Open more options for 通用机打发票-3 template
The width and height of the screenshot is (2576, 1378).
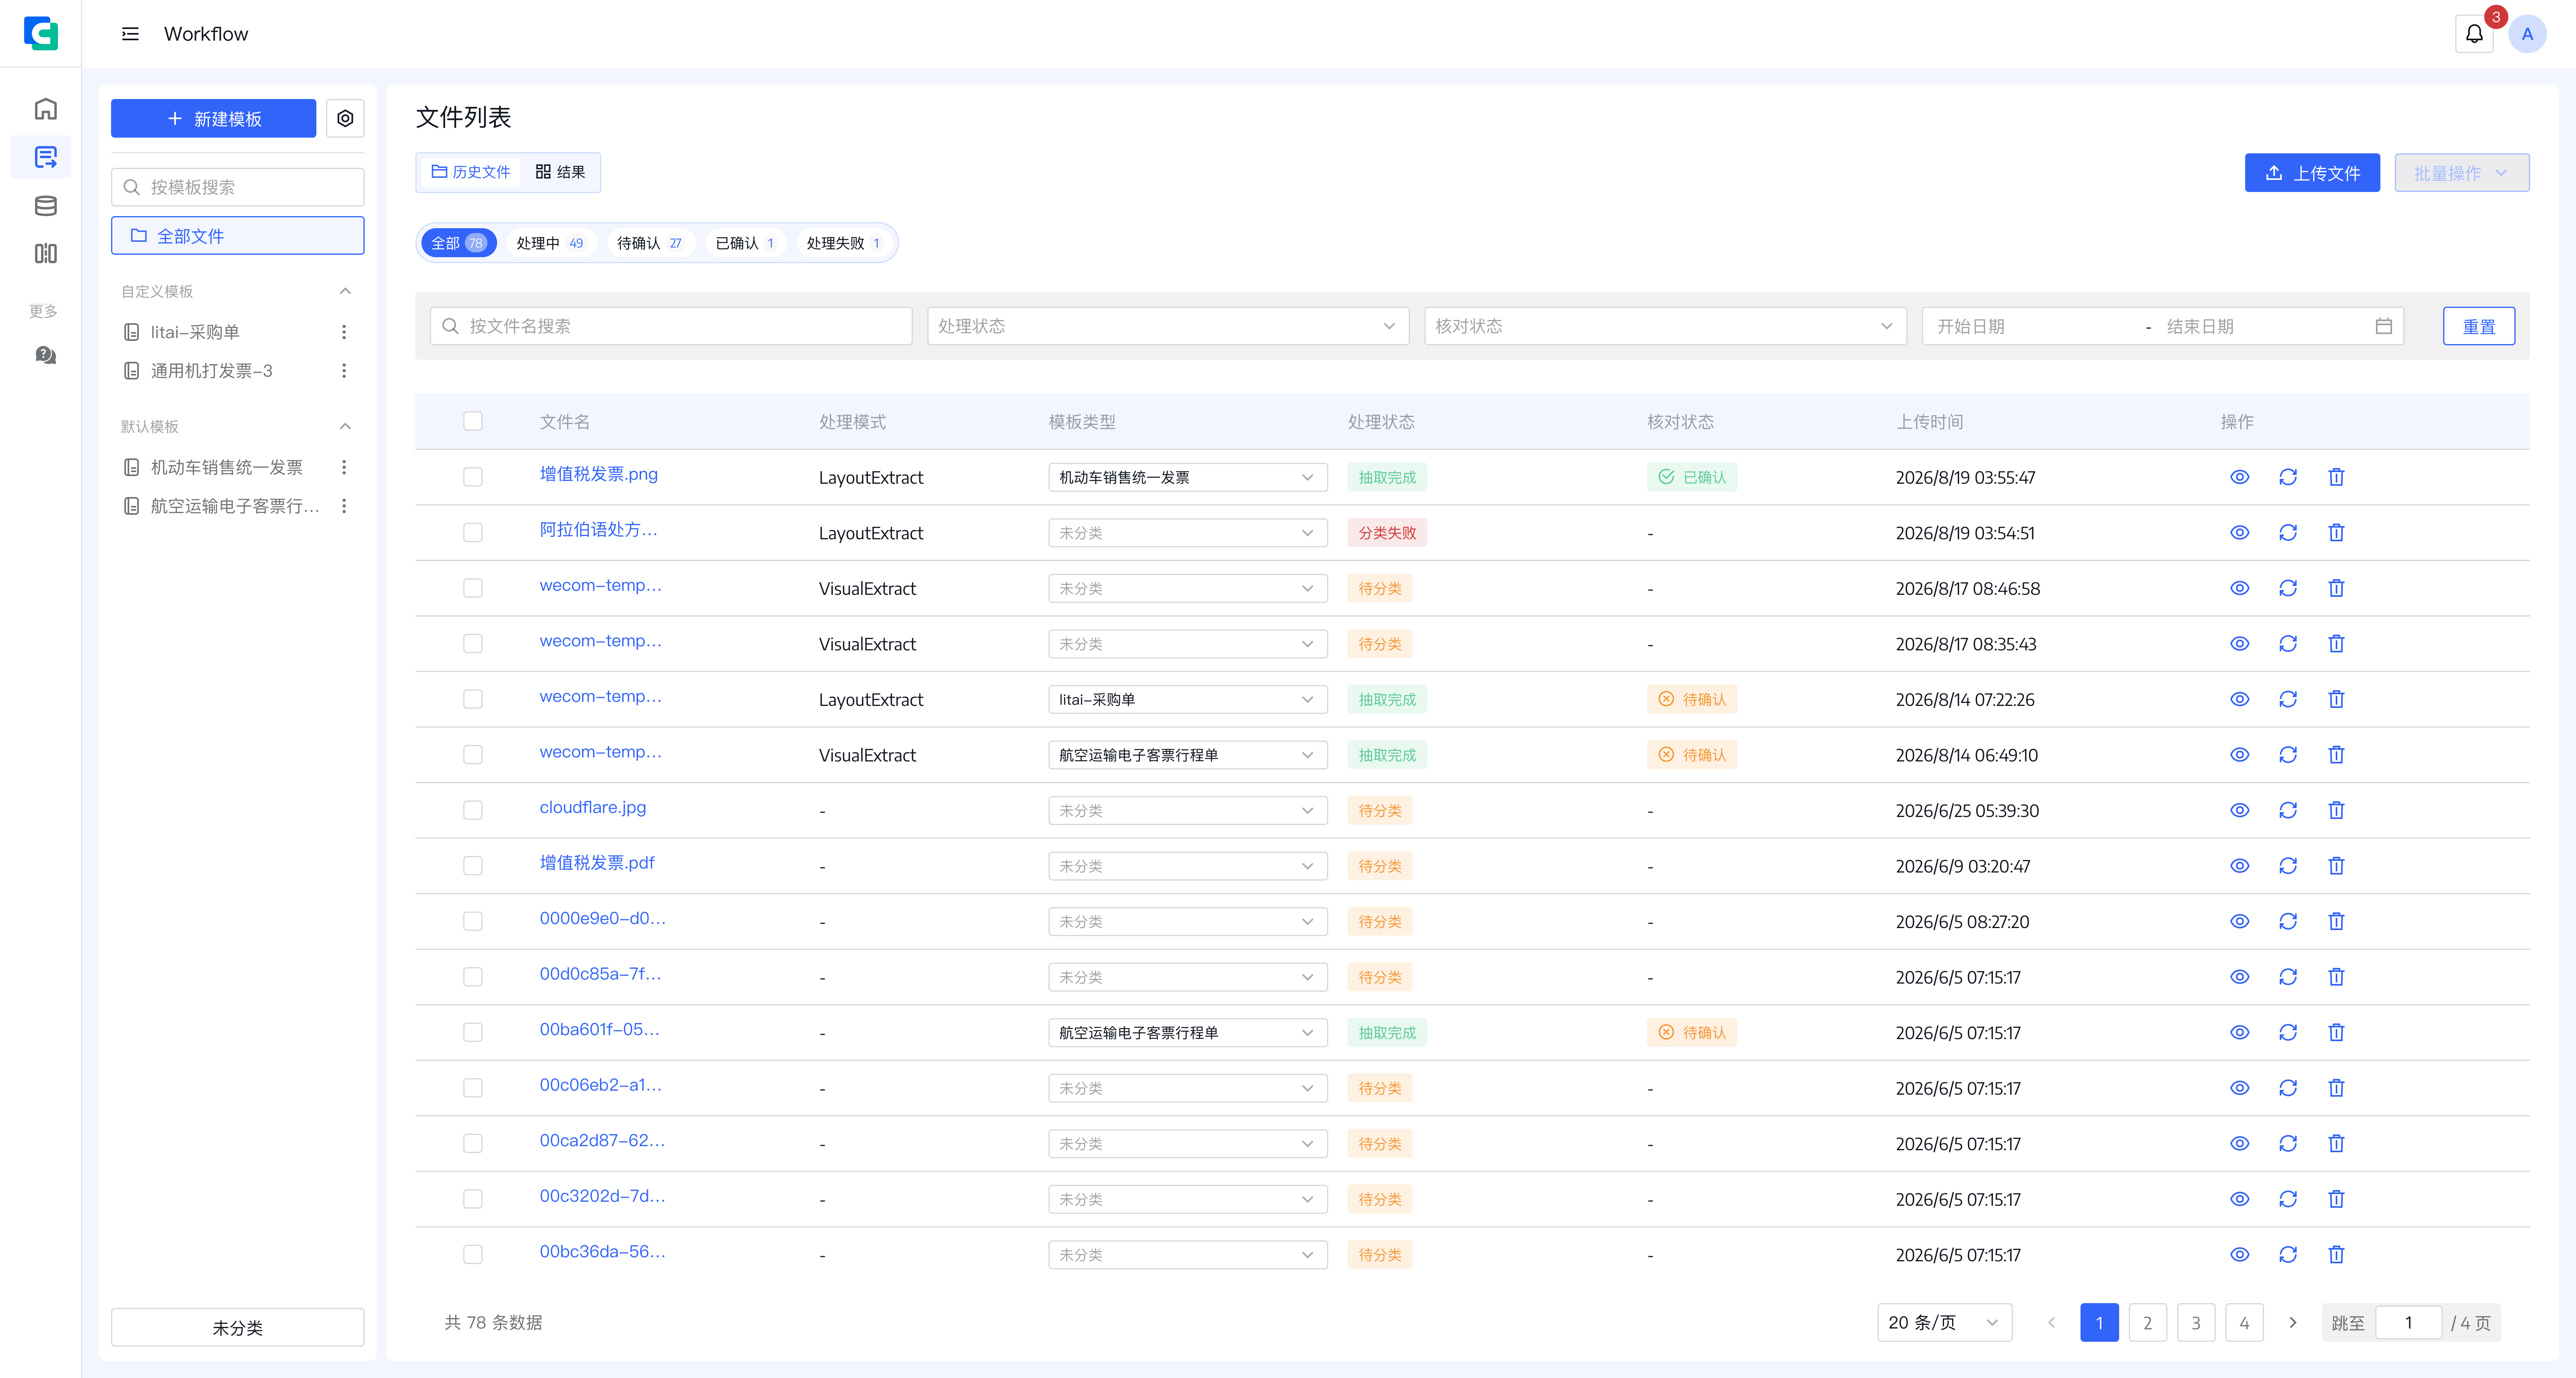344,371
